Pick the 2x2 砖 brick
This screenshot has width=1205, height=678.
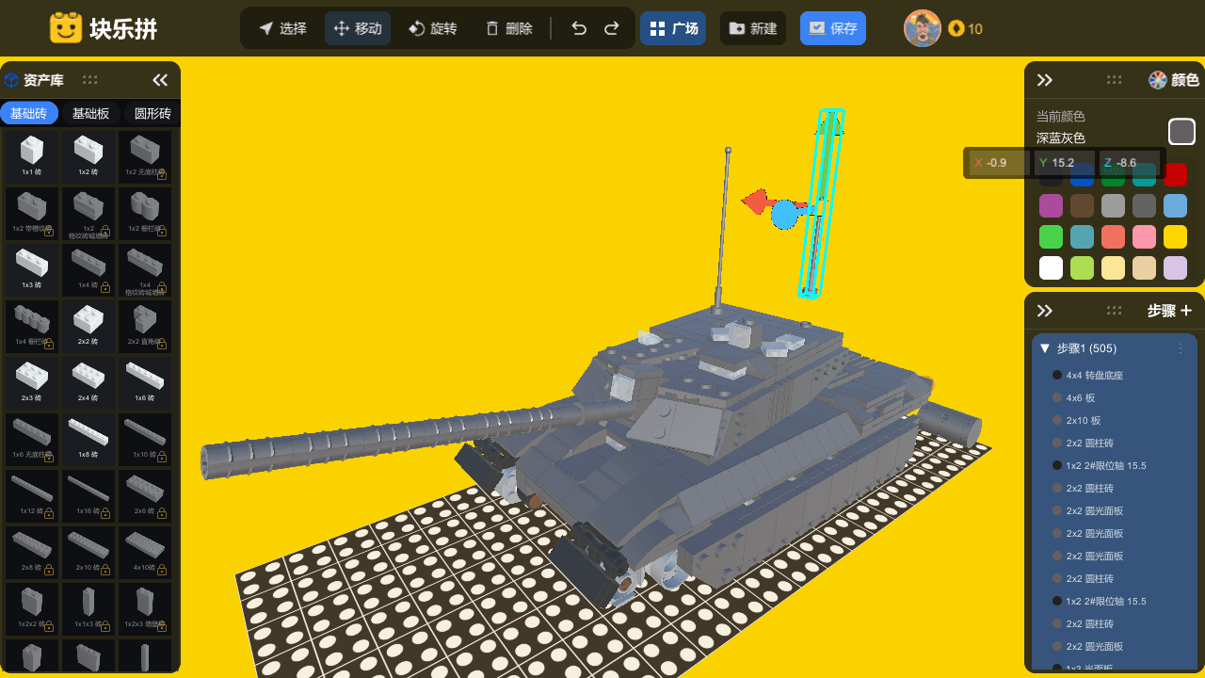(88, 326)
